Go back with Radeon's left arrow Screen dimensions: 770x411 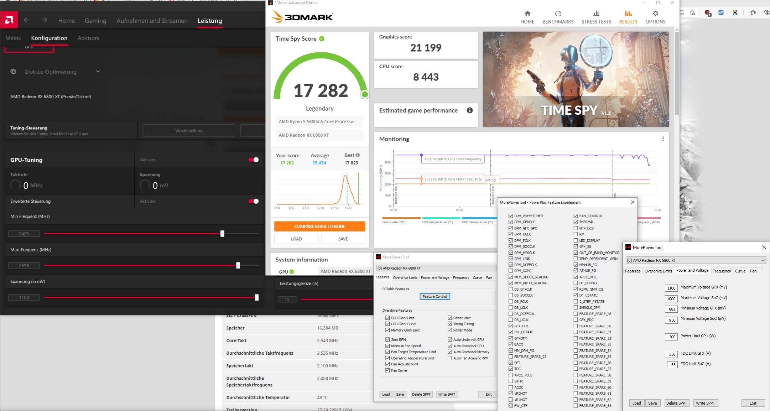26,20
